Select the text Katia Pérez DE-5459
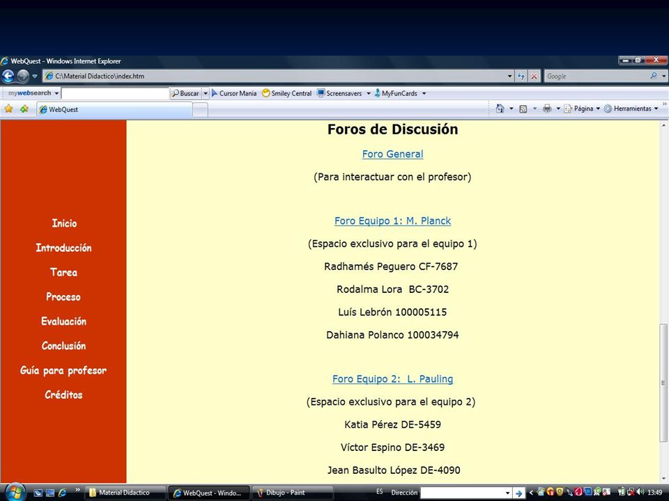This screenshot has height=501, width=669. coord(392,424)
